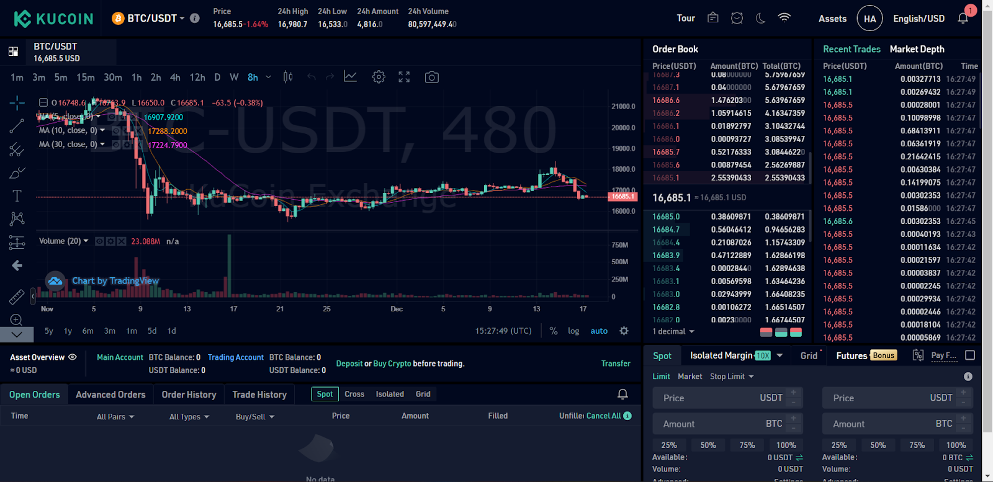
Task: Enter fullscreen chart mode
Action: tap(404, 77)
